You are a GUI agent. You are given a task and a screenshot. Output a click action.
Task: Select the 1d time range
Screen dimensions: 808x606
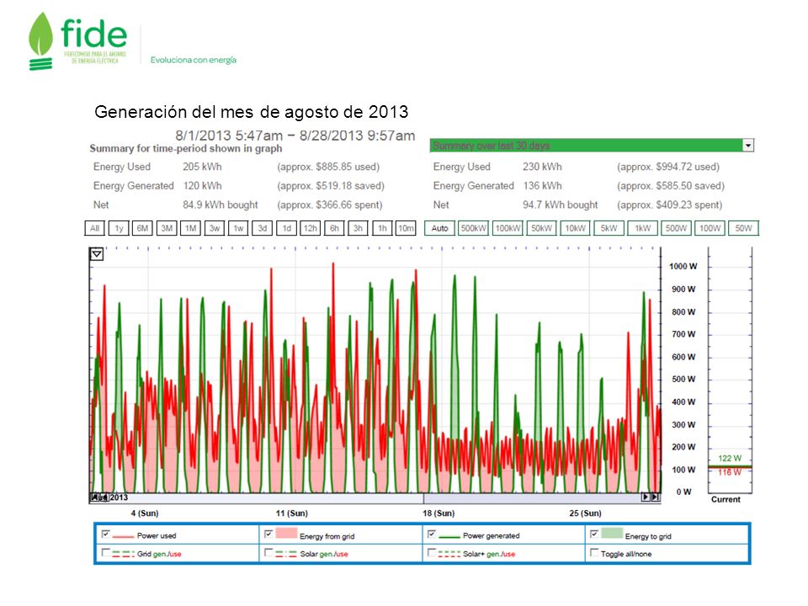pyautogui.click(x=286, y=228)
